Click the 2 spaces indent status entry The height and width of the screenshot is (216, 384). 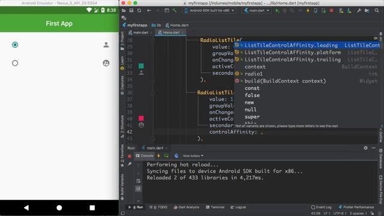[x=358, y=214]
